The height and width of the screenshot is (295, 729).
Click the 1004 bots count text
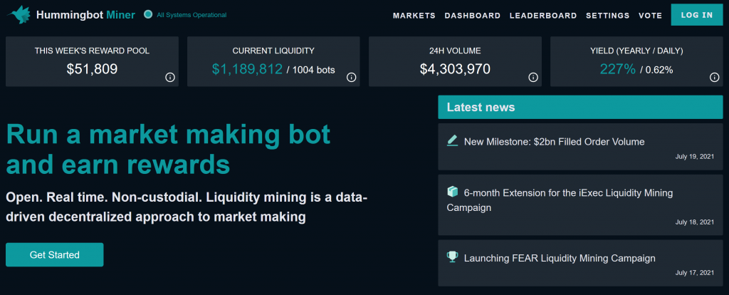point(314,71)
